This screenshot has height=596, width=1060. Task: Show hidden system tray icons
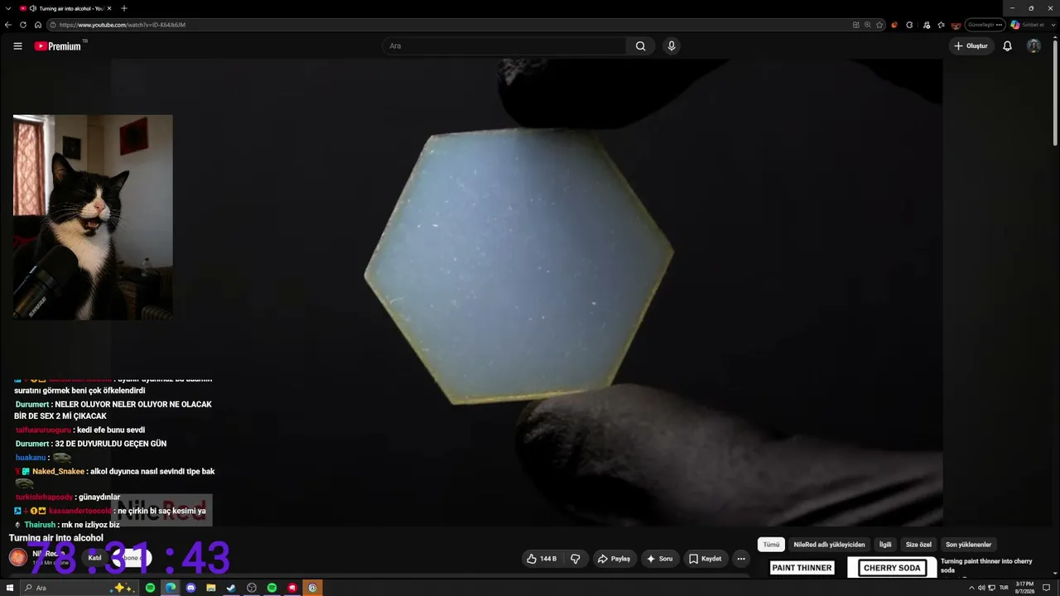[x=971, y=588]
